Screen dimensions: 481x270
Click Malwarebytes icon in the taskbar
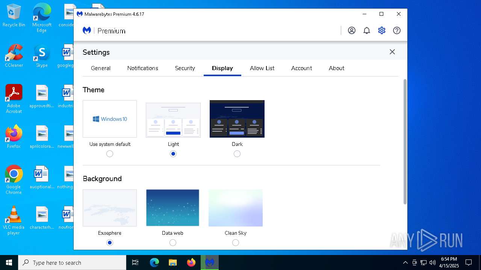(x=210, y=262)
